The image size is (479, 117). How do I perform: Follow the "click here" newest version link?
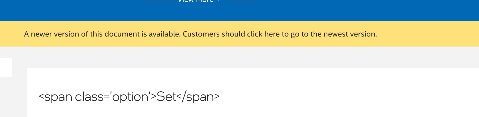click(263, 34)
